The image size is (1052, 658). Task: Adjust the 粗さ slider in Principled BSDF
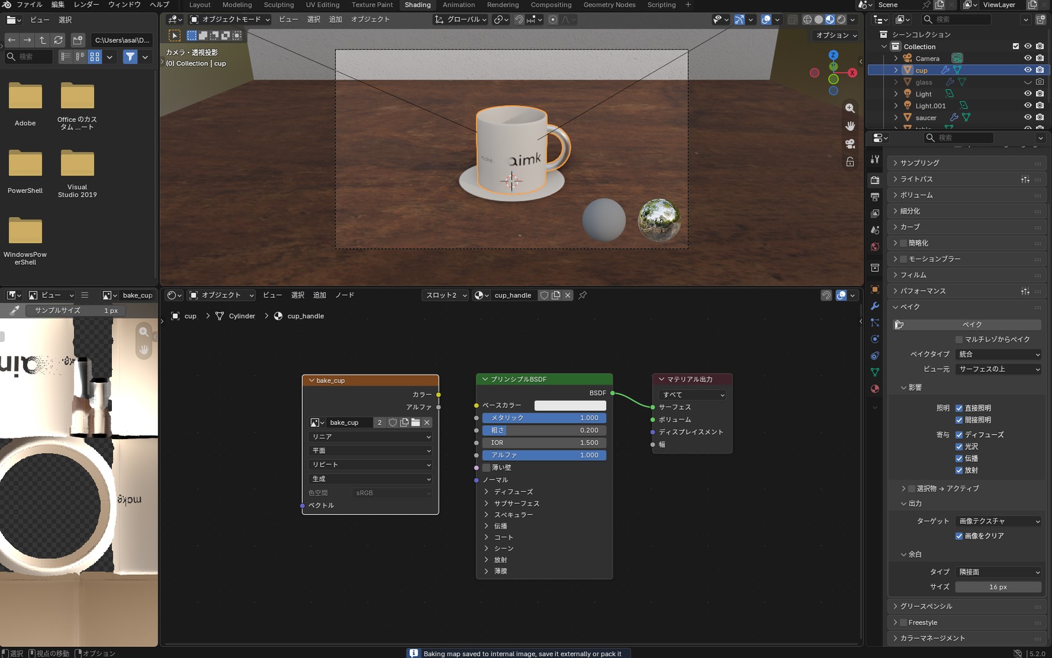click(x=544, y=431)
